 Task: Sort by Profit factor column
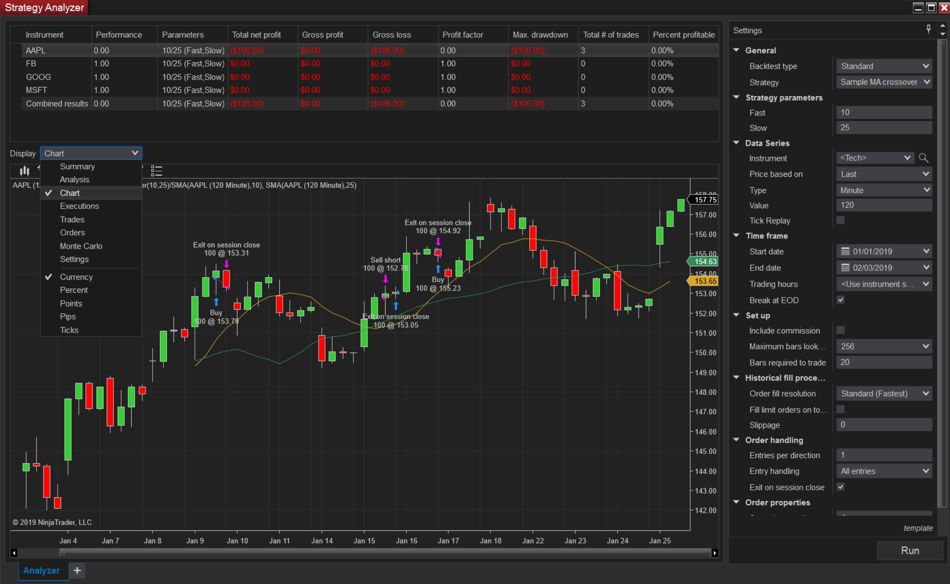pyautogui.click(x=473, y=35)
